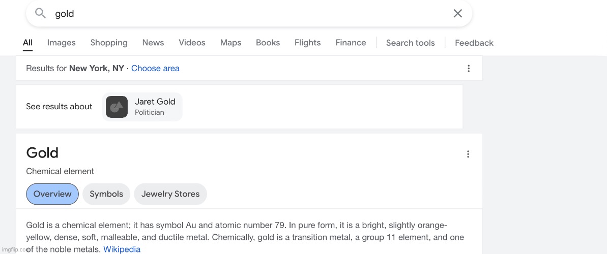
Task: Expand the Search tools options
Action: pyautogui.click(x=410, y=43)
